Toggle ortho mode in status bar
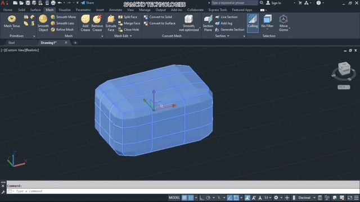The image size is (360, 202). click(201, 198)
